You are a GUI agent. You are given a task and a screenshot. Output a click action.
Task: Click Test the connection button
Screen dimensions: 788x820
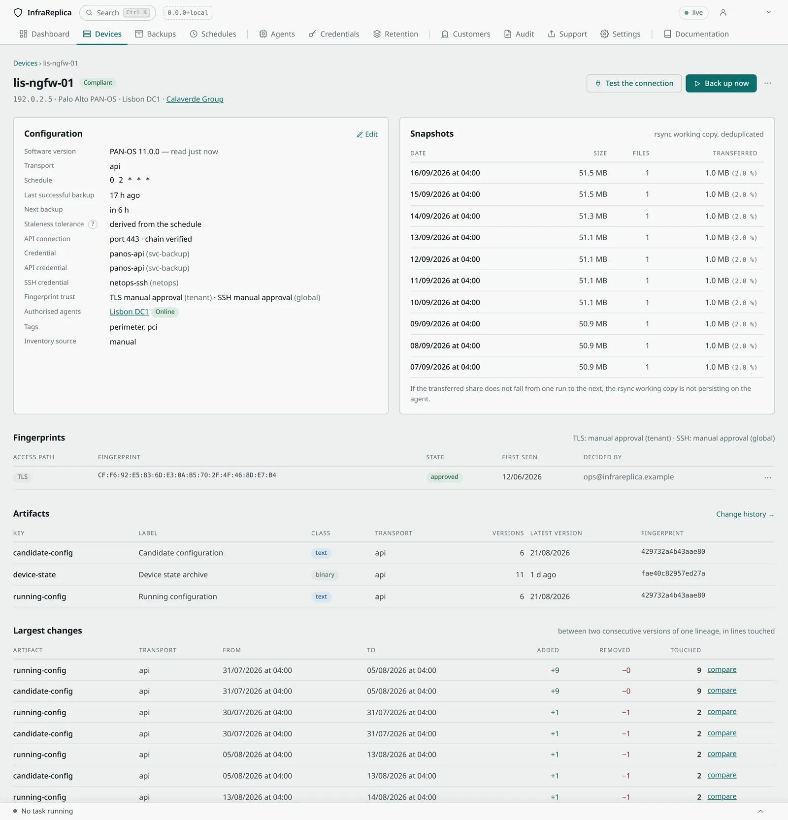coord(634,83)
